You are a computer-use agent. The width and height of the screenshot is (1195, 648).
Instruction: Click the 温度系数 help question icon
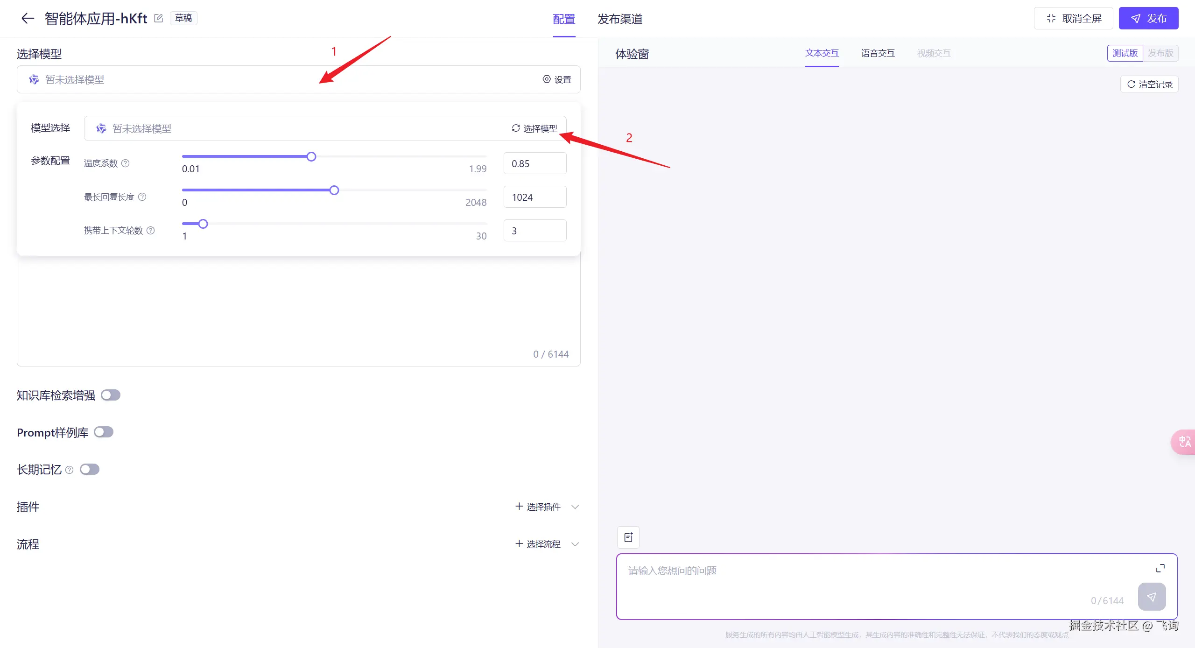tap(126, 163)
